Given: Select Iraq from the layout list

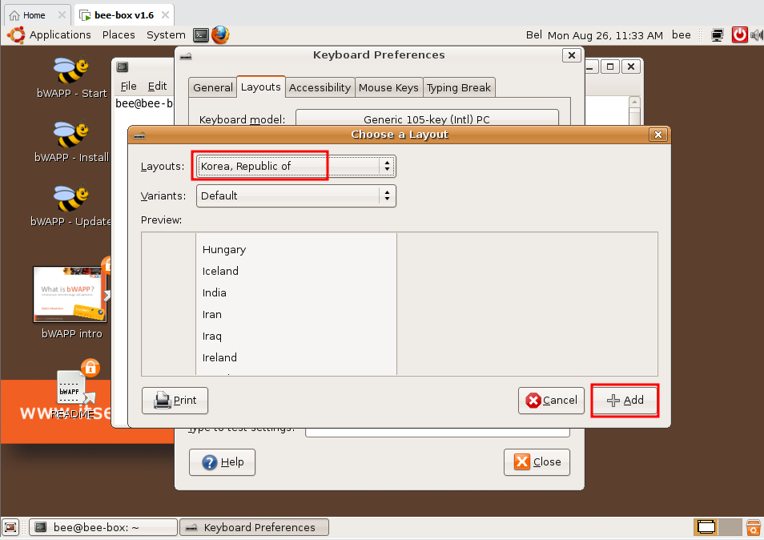Looking at the screenshot, I should tap(212, 336).
